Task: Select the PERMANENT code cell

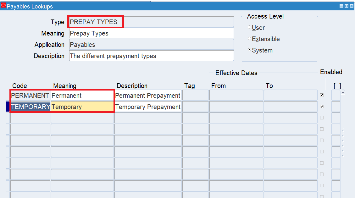Action: point(30,95)
